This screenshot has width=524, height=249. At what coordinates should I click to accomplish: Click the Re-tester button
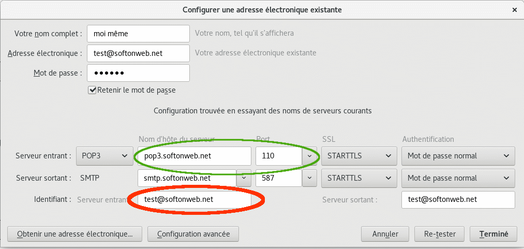tap(439, 233)
